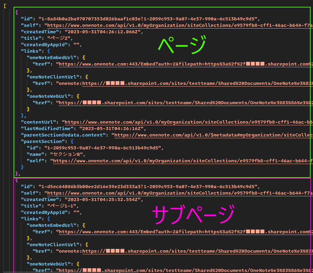Open the self link following the 1-d5ec64086b id
Image resolution: width=313 pixels, height=273 pixels.
[180, 193]
